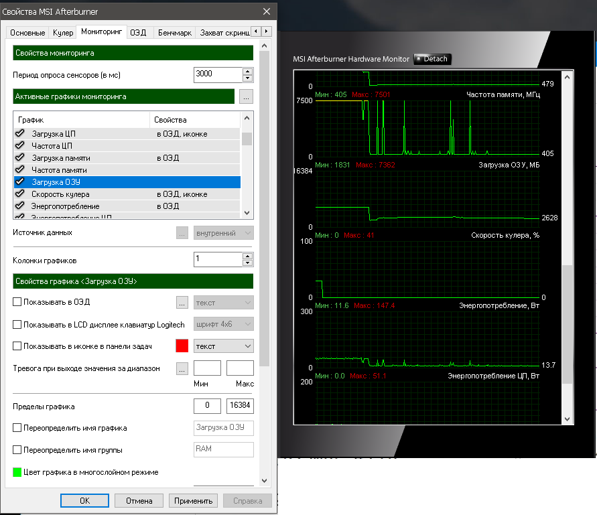
Task: Open the Захват скриншотов tab
Action: [x=224, y=33]
